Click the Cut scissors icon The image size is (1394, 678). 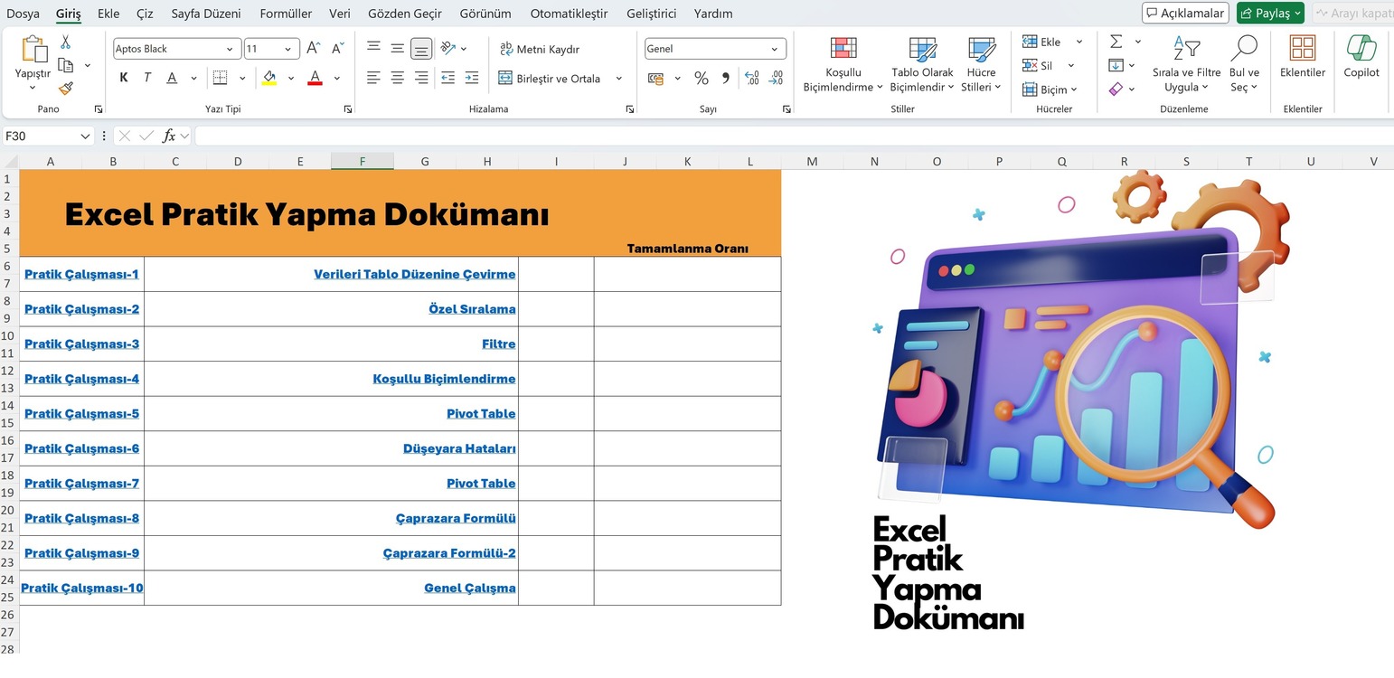(65, 42)
